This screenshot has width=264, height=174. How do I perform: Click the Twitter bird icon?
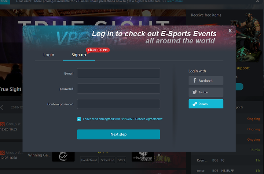coord(195,92)
